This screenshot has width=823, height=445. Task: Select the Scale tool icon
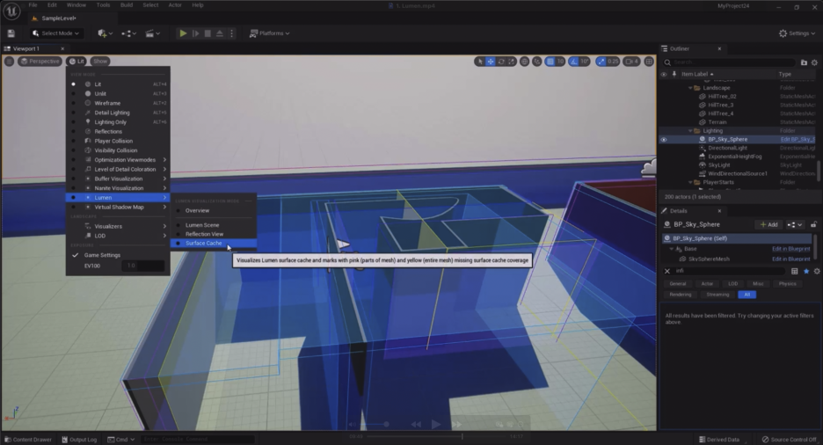tap(512, 62)
